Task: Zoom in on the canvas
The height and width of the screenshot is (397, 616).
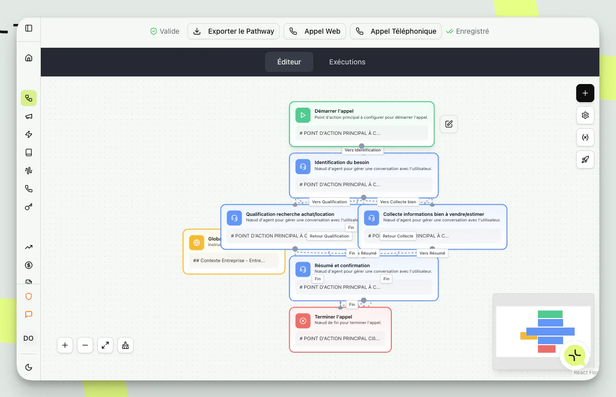Action: tap(65, 345)
